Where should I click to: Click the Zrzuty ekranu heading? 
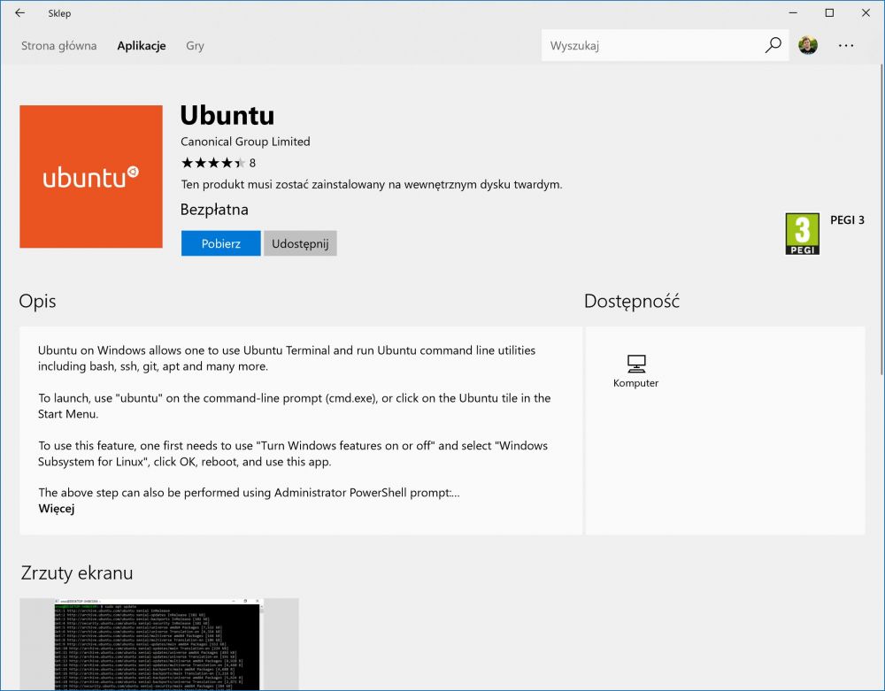tap(77, 572)
